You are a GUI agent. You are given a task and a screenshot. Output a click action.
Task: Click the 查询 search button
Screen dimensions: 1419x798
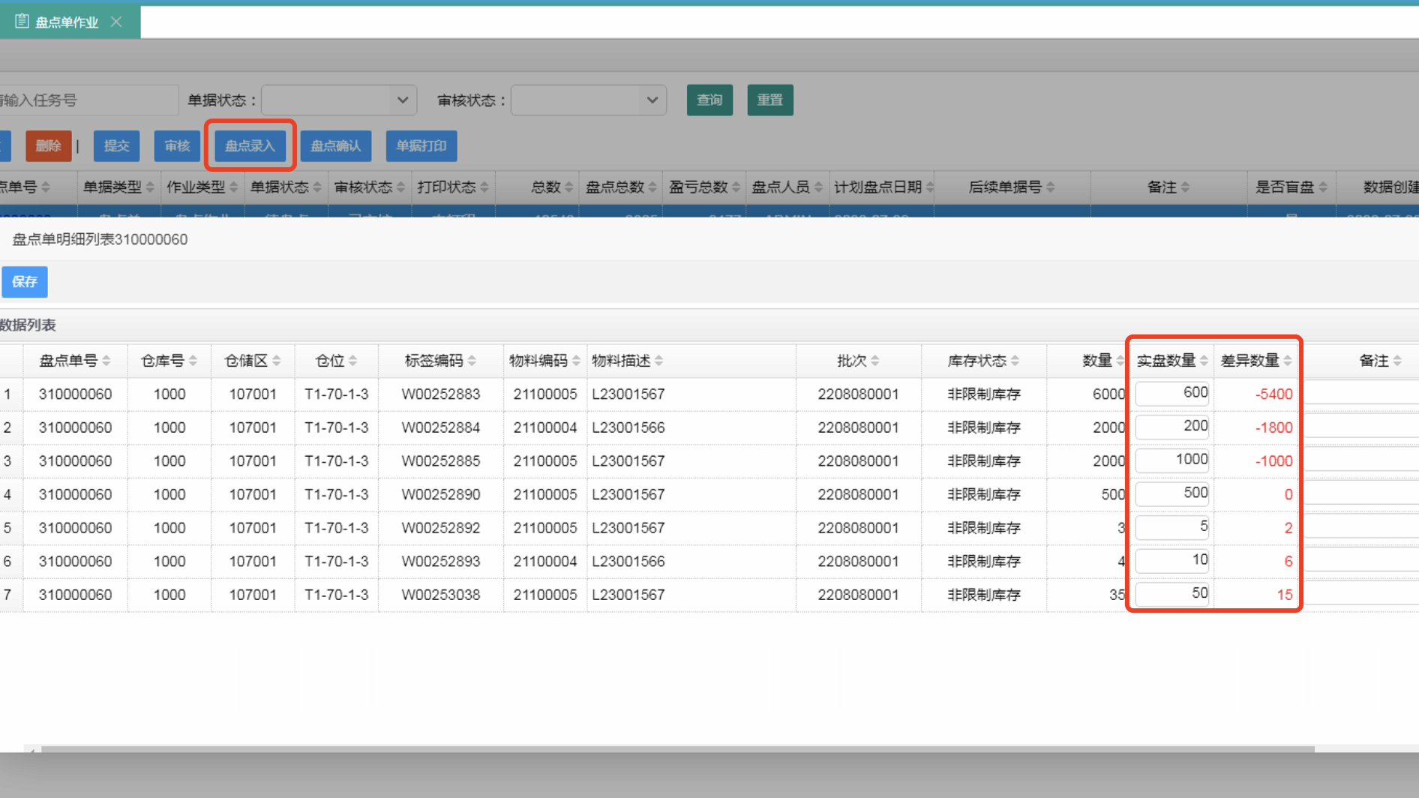(x=709, y=100)
